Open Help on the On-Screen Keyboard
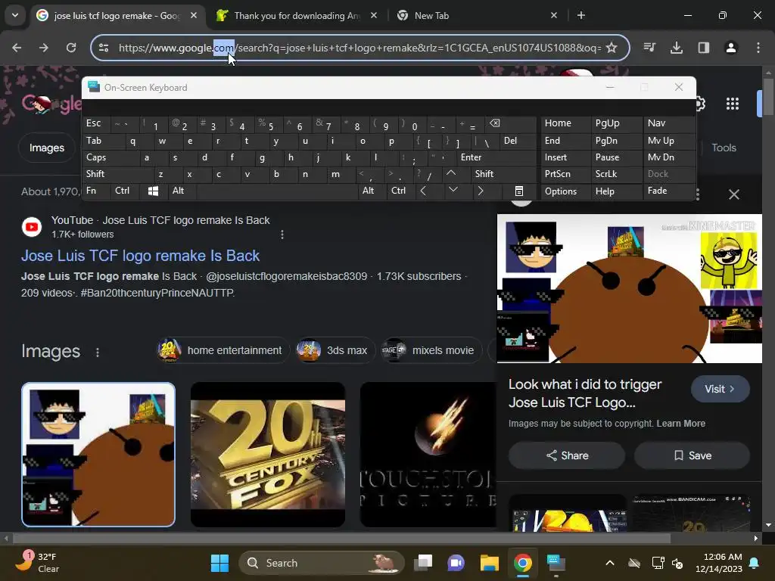 tap(616, 191)
